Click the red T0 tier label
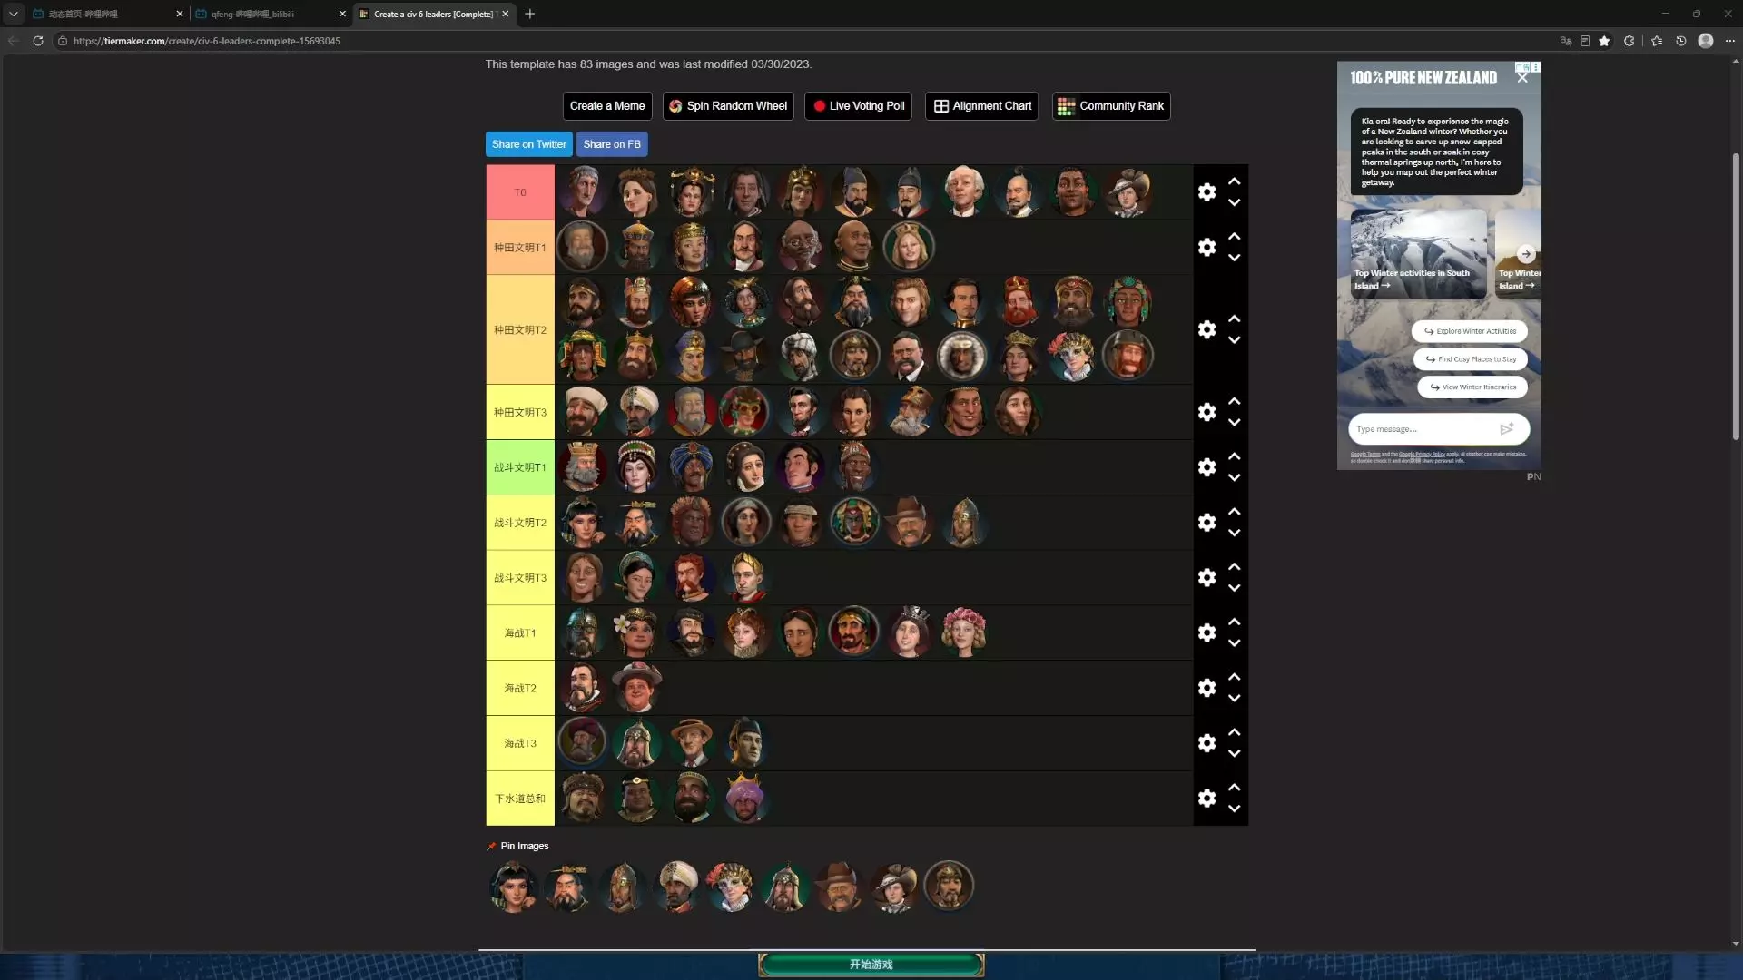 [520, 192]
